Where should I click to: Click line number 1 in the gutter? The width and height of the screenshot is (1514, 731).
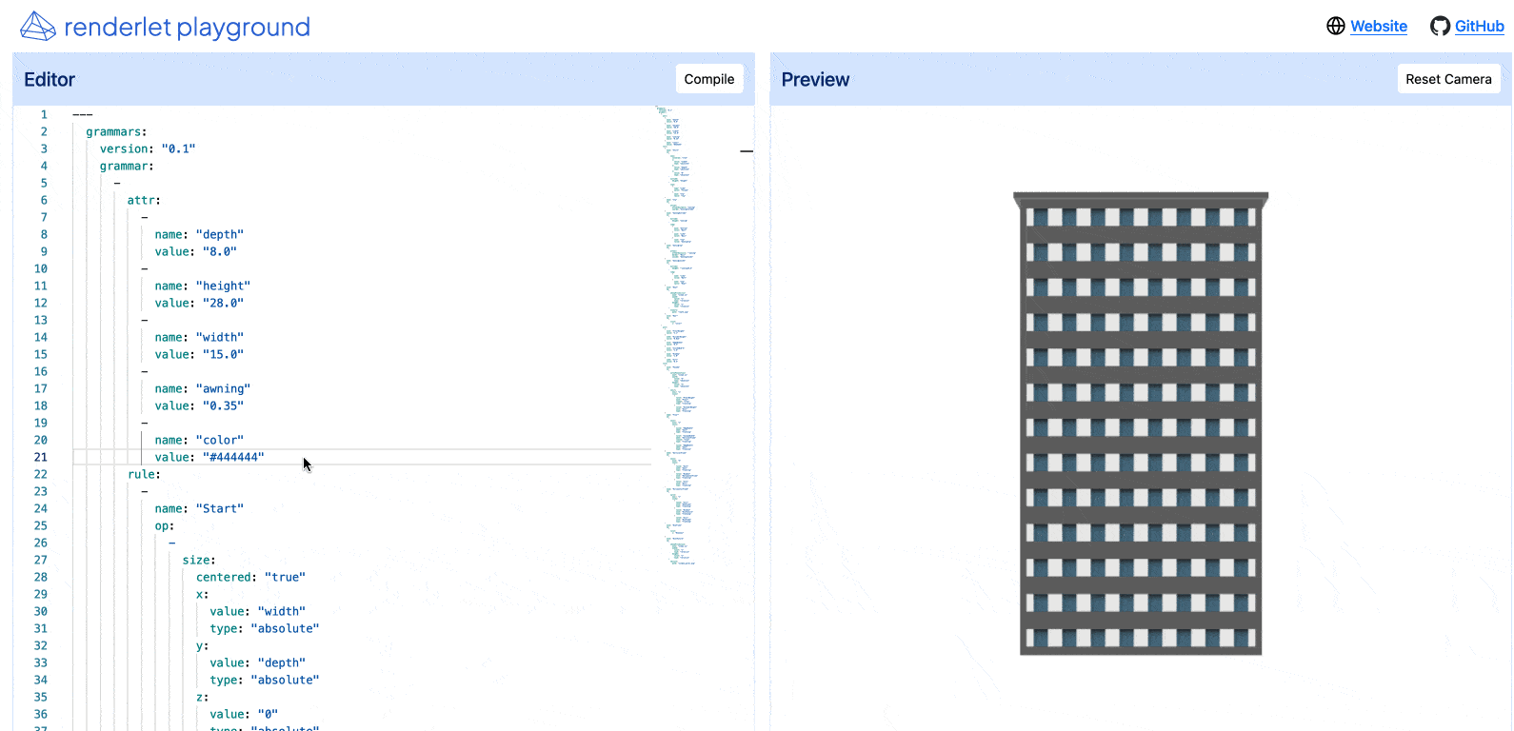click(x=44, y=115)
